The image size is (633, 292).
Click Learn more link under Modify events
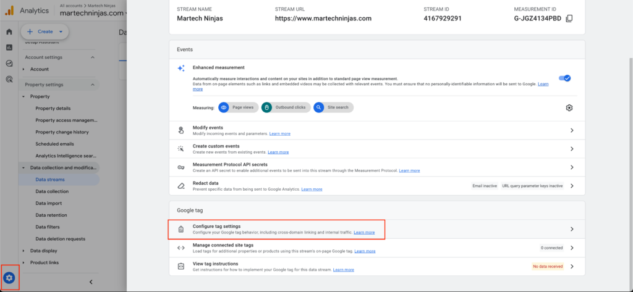pyautogui.click(x=280, y=133)
